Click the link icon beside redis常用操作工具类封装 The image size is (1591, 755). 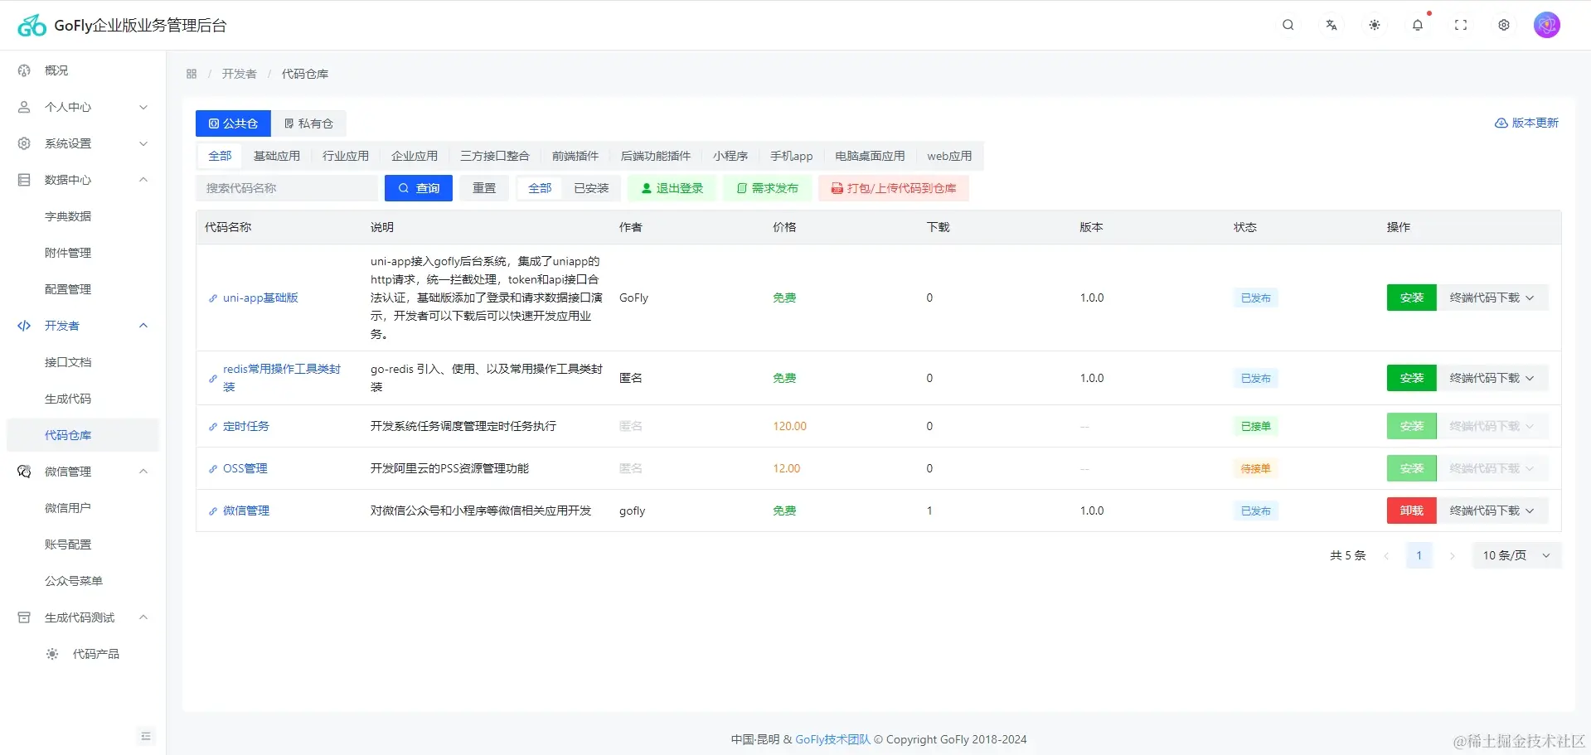point(213,379)
